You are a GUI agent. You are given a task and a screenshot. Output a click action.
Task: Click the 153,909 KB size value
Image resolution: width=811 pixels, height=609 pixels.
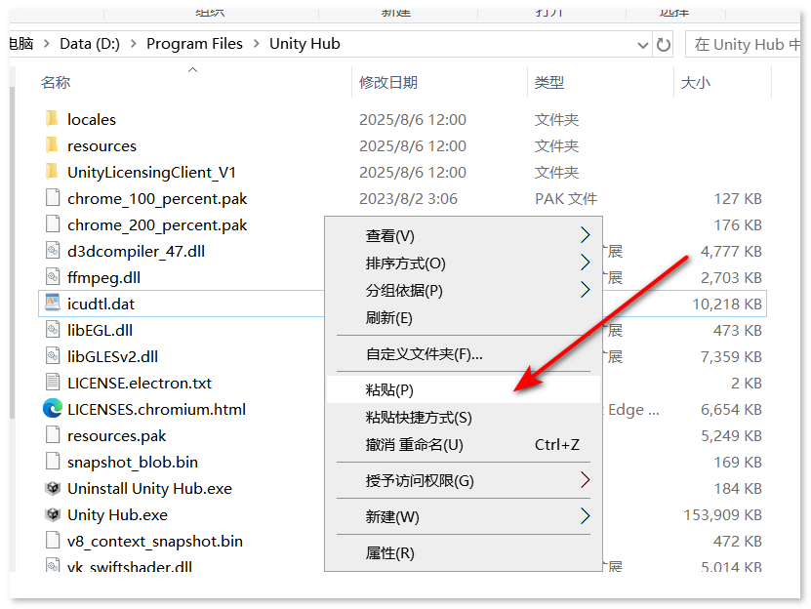[x=723, y=515]
